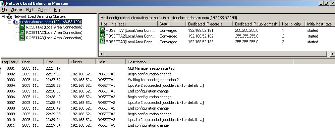335x131 pixels.
Task: Collapse the cluster.domain.com tree node
Action: click(9, 22)
